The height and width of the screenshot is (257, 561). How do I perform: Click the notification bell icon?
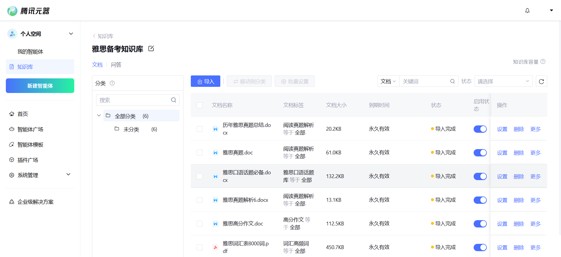click(x=527, y=11)
